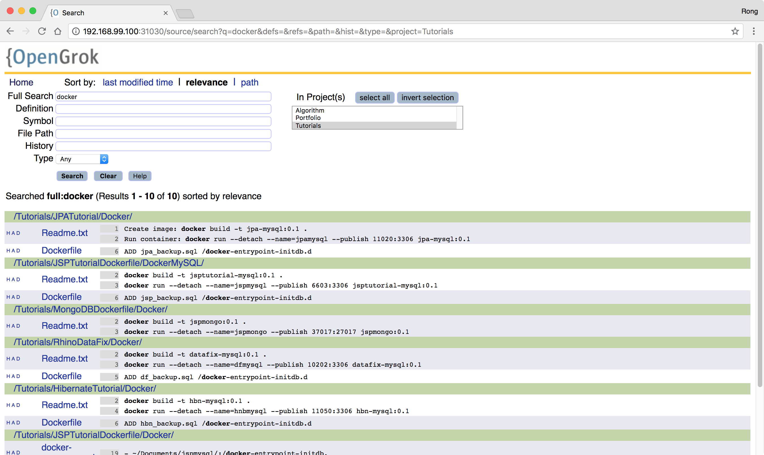
Task: Open Dockerfile under JPATutorial/Docker
Action: tap(62, 250)
